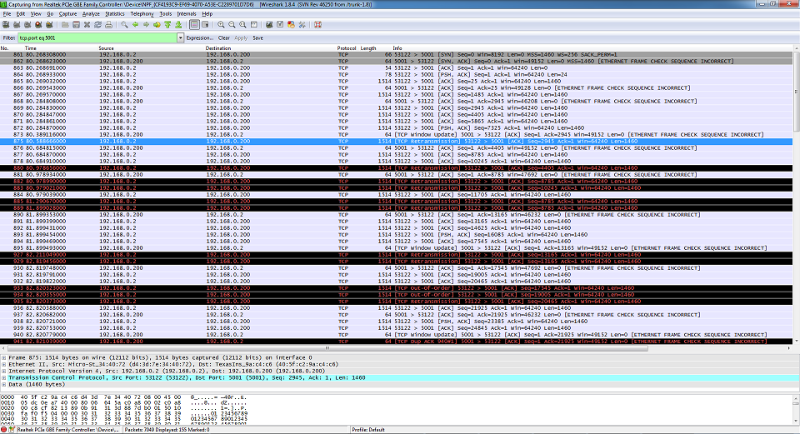Viewport: 800px width, 434px height.
Task: Close this capture file icon
Action: pos(87,24)
